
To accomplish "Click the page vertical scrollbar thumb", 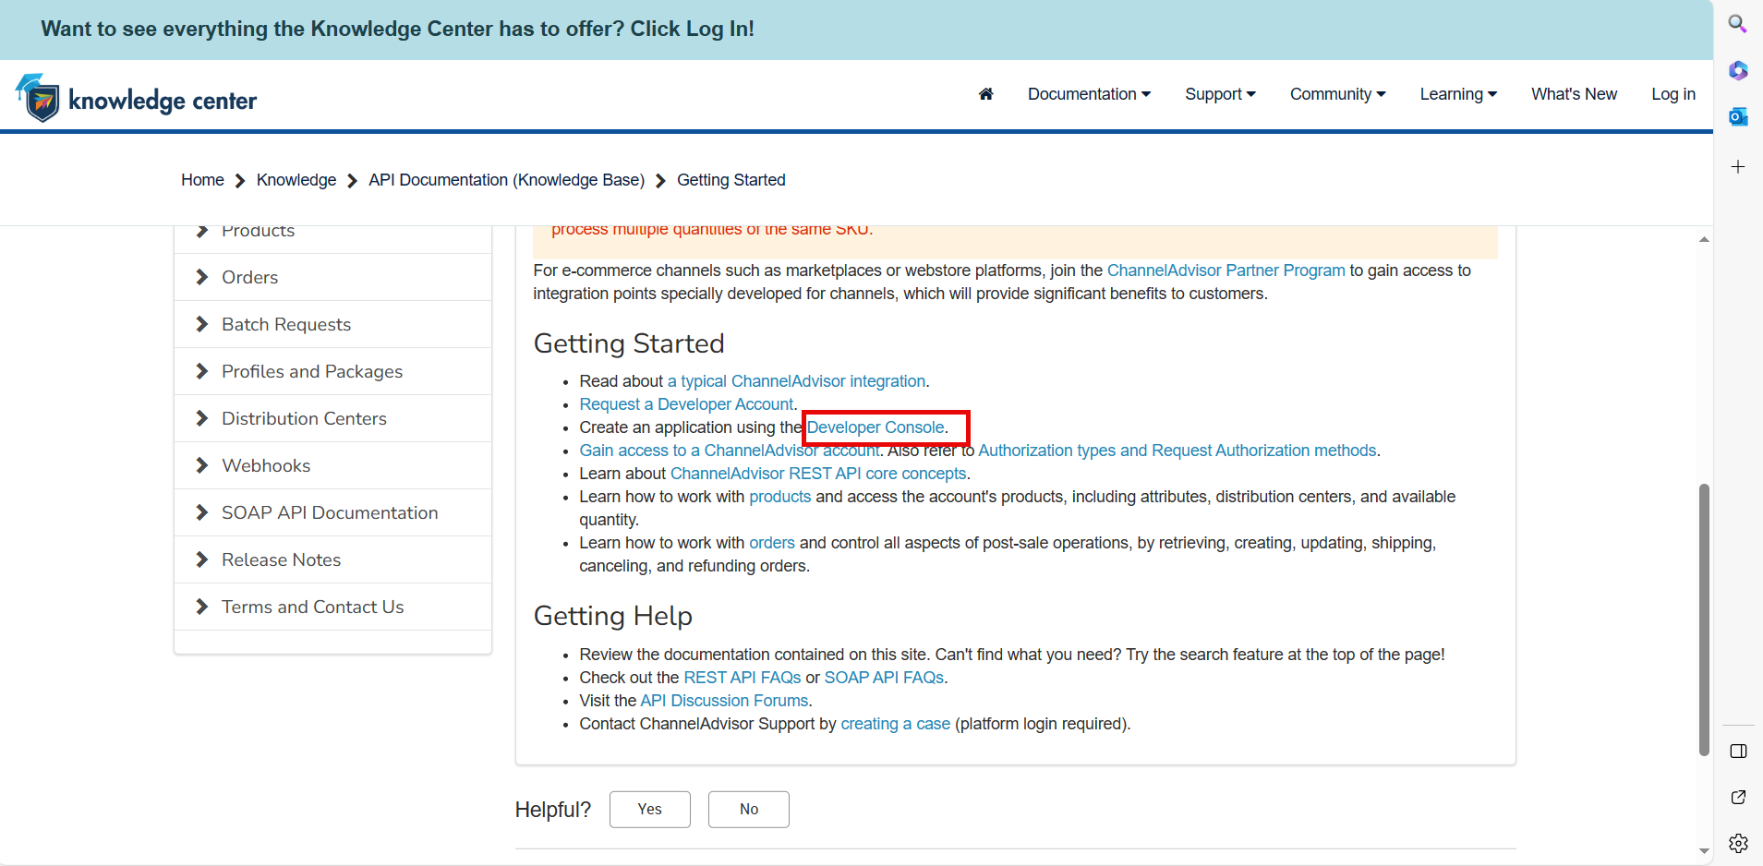I will coord(1704,619).
